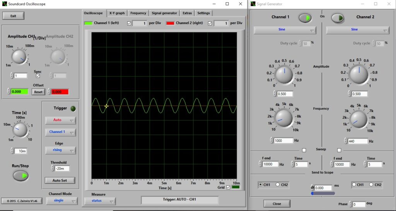This screenshot has height=211, width=396.
Task: Click the Exit button
Action: click(x=14, y=16)
